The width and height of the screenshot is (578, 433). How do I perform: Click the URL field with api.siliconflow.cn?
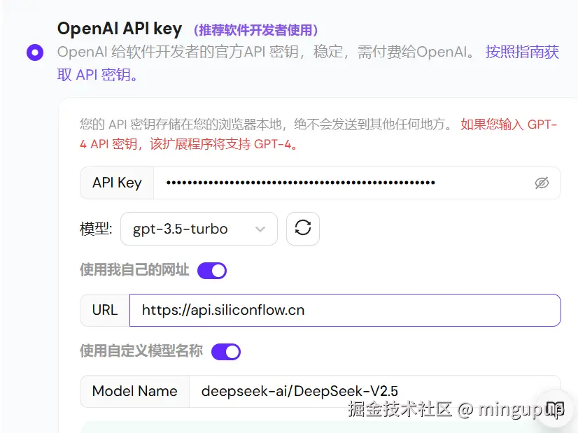[345, 311]
